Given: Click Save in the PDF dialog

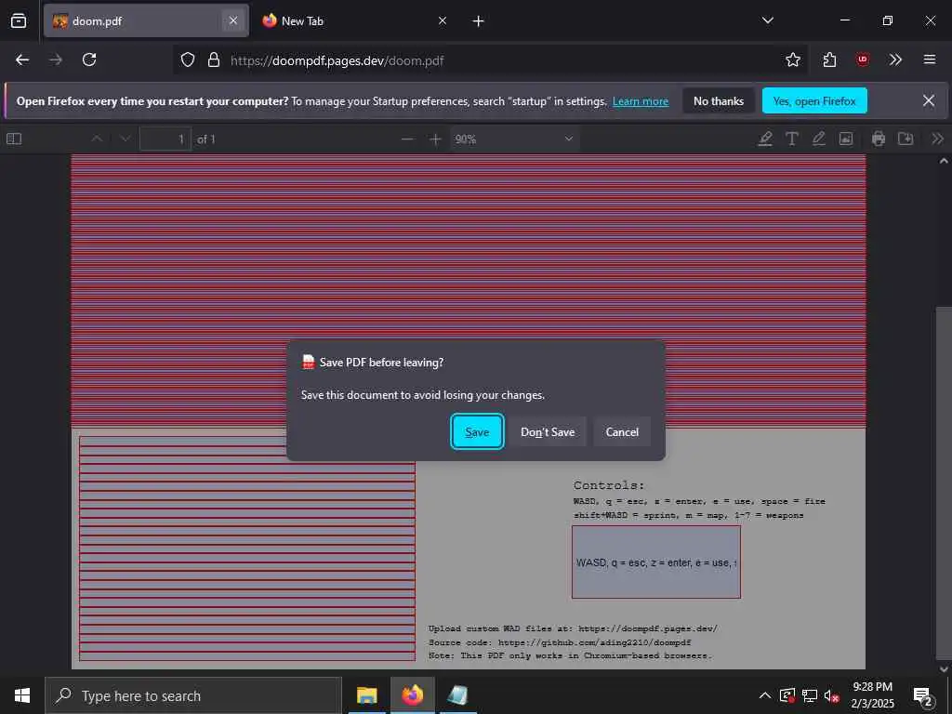Looking at the screenshot, I should pos(477,431).
